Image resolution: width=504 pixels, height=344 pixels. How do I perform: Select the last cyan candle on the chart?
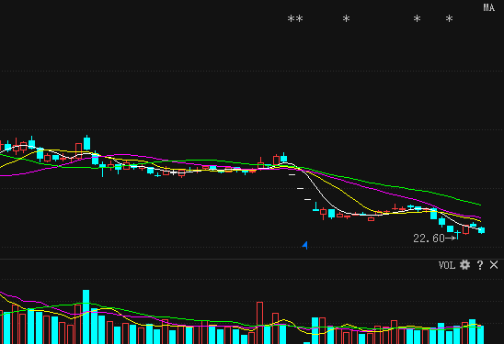[482, 230]
